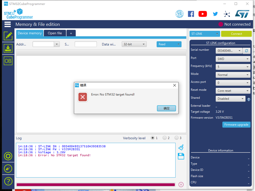Screen dimensions: 255x191
Task: Open the hamburger menu
Action: click(x=8, y=24)
